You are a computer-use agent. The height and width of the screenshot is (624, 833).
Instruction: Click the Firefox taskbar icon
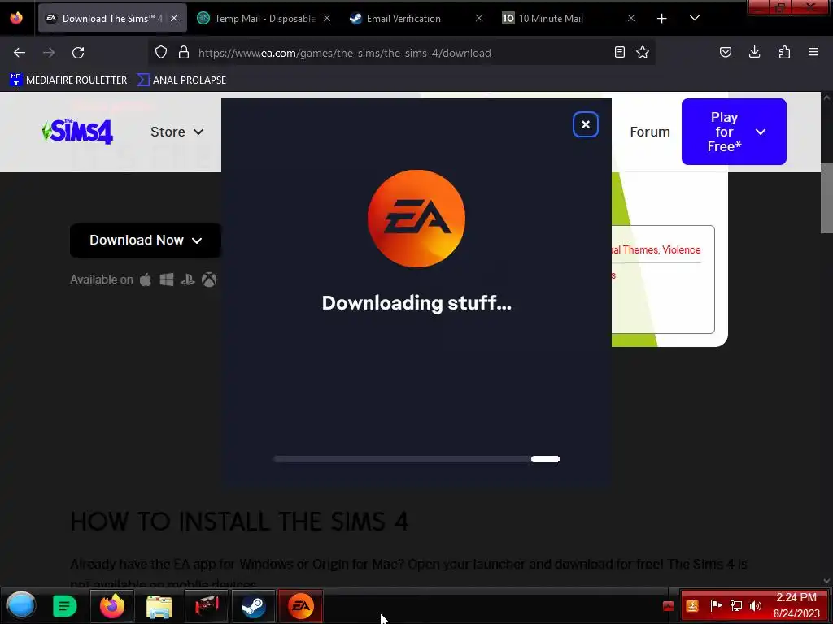[112, 606]
